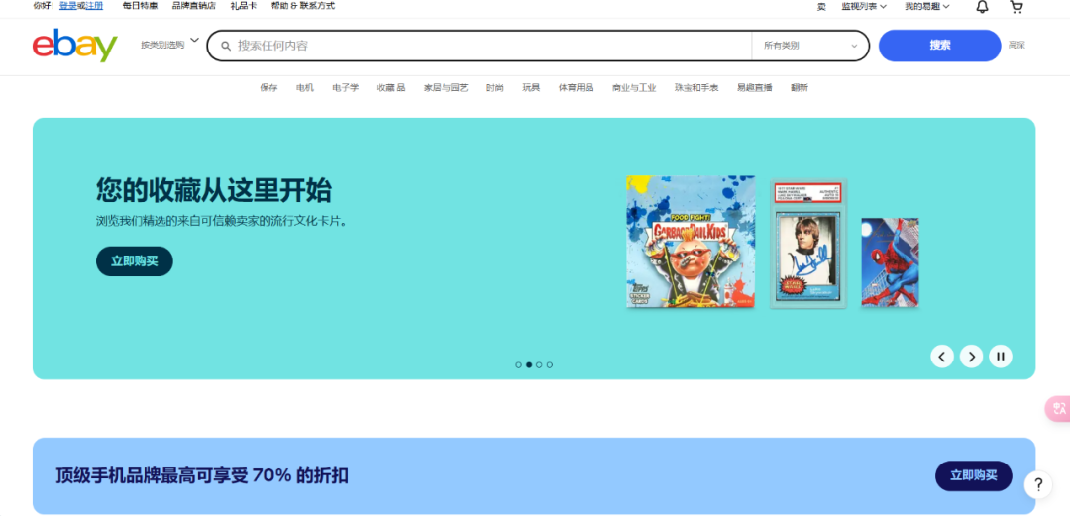1070x516 pixels.
Task: Click the eBay logo
Action: click(75, 45)
